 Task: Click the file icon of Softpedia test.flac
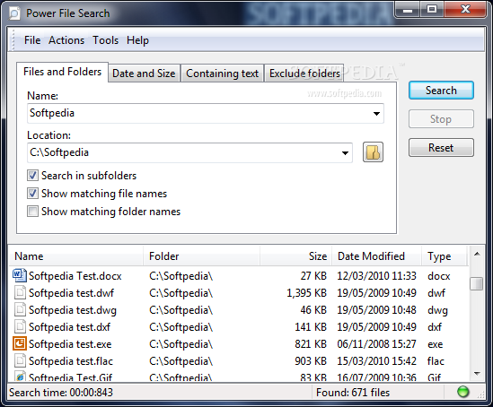pyautogui.click(x=20, y=361)
